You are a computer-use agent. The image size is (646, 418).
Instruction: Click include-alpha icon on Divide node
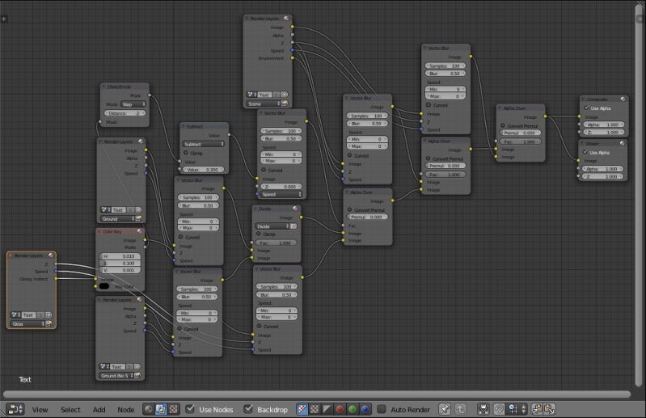pos(293,226)
